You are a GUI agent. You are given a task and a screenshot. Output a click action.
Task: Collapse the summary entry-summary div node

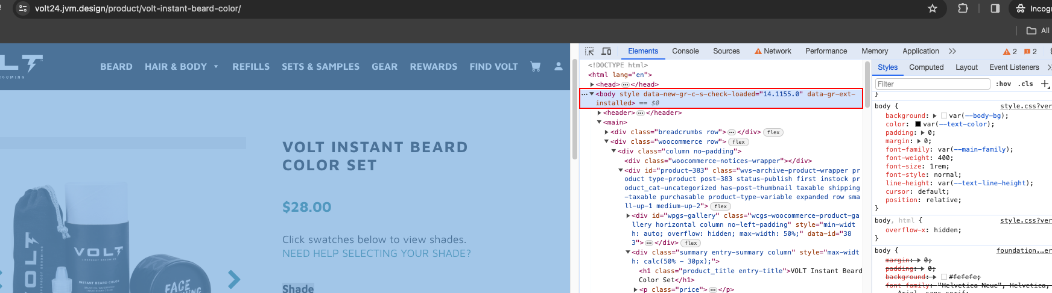(628, 253)
